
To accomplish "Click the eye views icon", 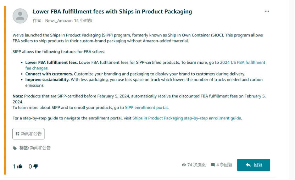I will pyautogui.click(x=184, y=165).
